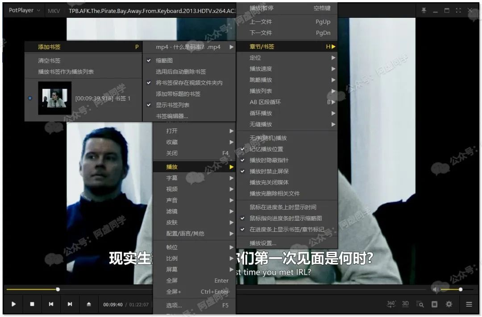
Task: Click the playback progress seek bar handle
Action: [58, 289]
